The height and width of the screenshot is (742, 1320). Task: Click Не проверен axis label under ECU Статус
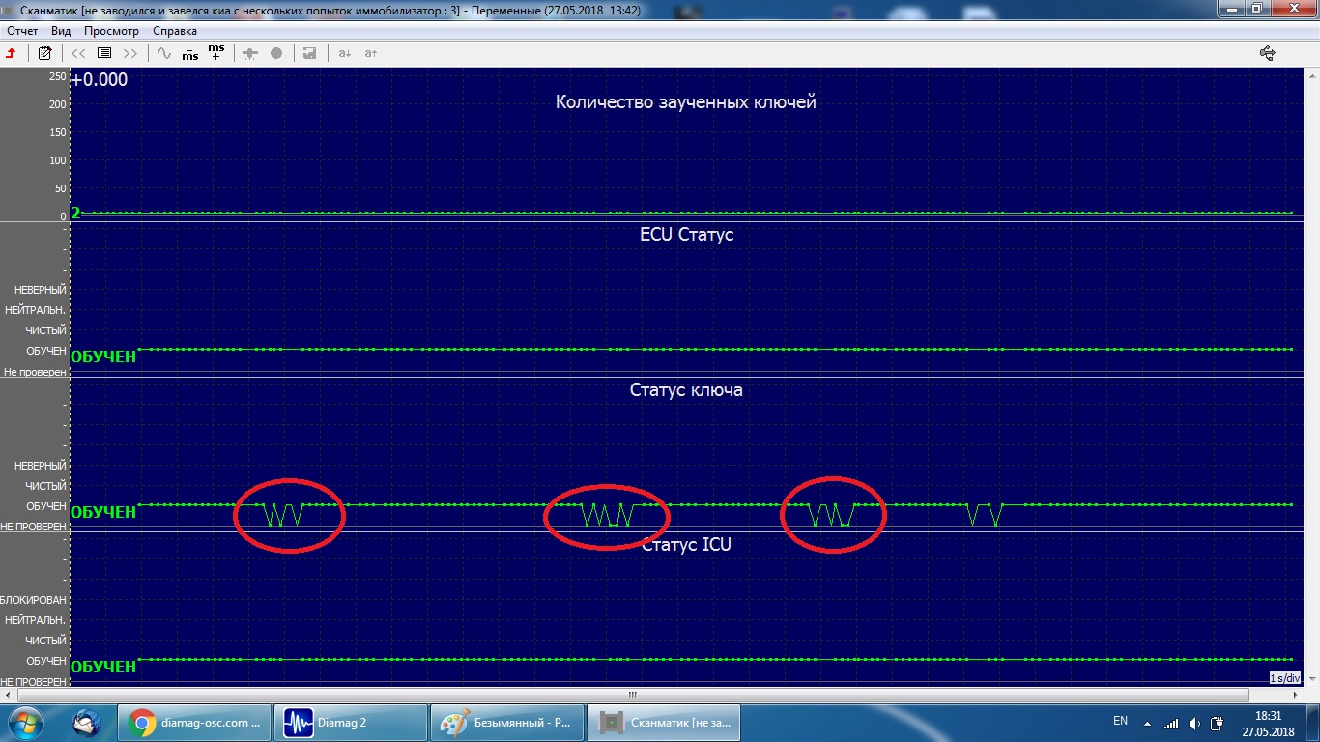(36, 372)
